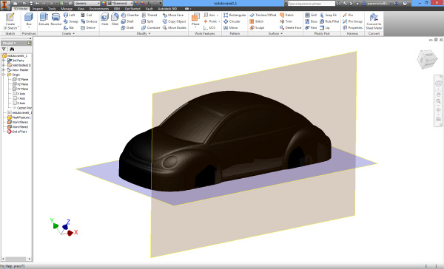Activate the Revolve tool
The height and width of the screenshot is (269, 444).
coord(55,19)
